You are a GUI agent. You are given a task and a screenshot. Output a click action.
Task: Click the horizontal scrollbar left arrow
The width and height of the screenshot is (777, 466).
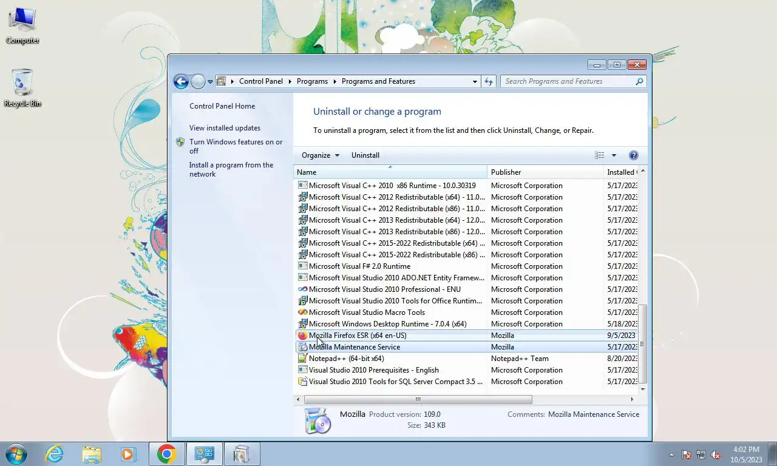click(298, 399)
